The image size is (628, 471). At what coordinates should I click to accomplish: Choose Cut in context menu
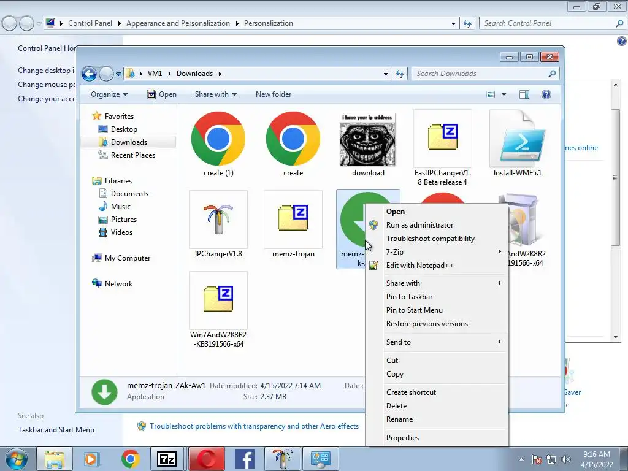[x=437, y=361]
